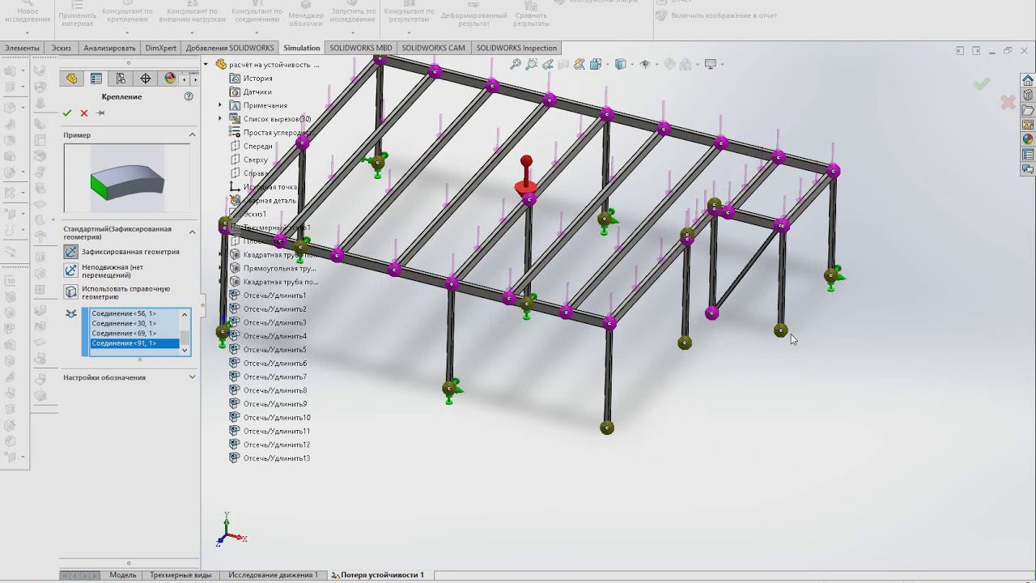This screenshot has width=1036, height=583.
Task: Select Соединение<56, 1> in the selection list
Action: (134, 313)
